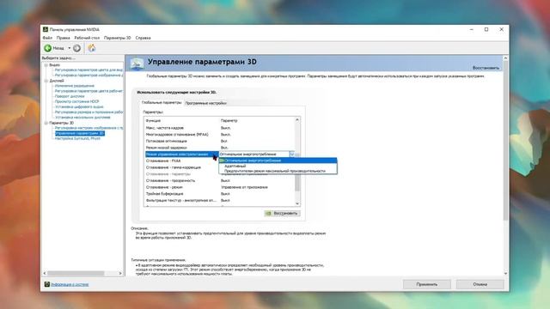The width and height of the screenshot is (550, 309).
Task: Click settings list scroll down arrow
Action: (x=297, y=203)
